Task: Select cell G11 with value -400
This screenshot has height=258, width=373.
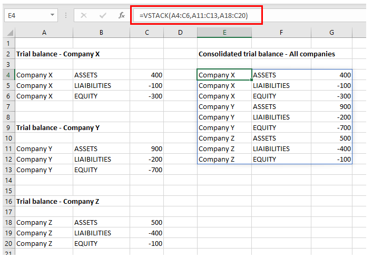Action: [331, 149]
